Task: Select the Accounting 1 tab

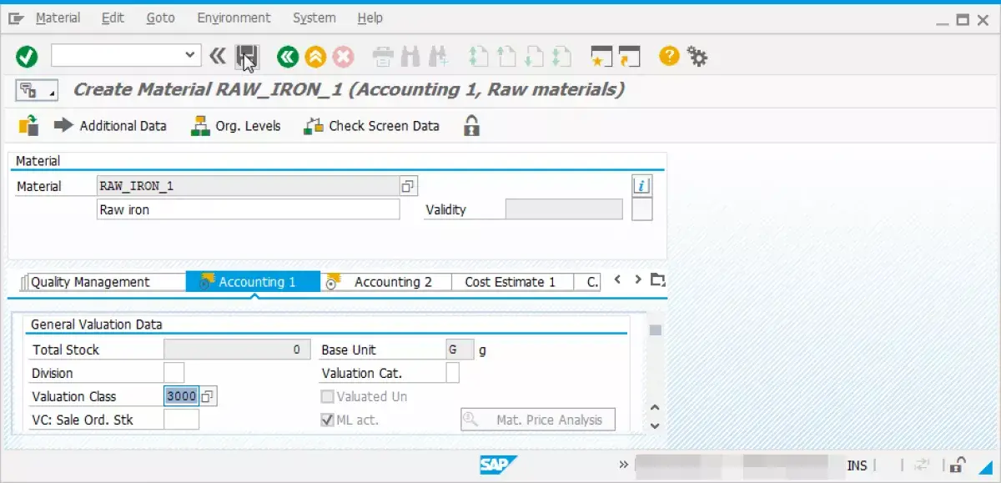Action: click(253, 282)
